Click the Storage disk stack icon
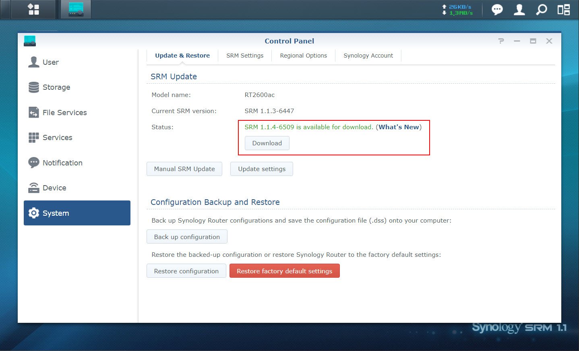The width and height of the screenshot is (579, 351). [x=34, y=87]
